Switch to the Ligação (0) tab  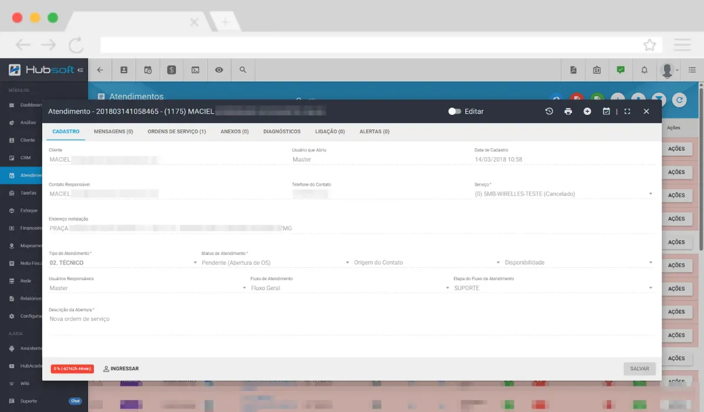[330, 132]
